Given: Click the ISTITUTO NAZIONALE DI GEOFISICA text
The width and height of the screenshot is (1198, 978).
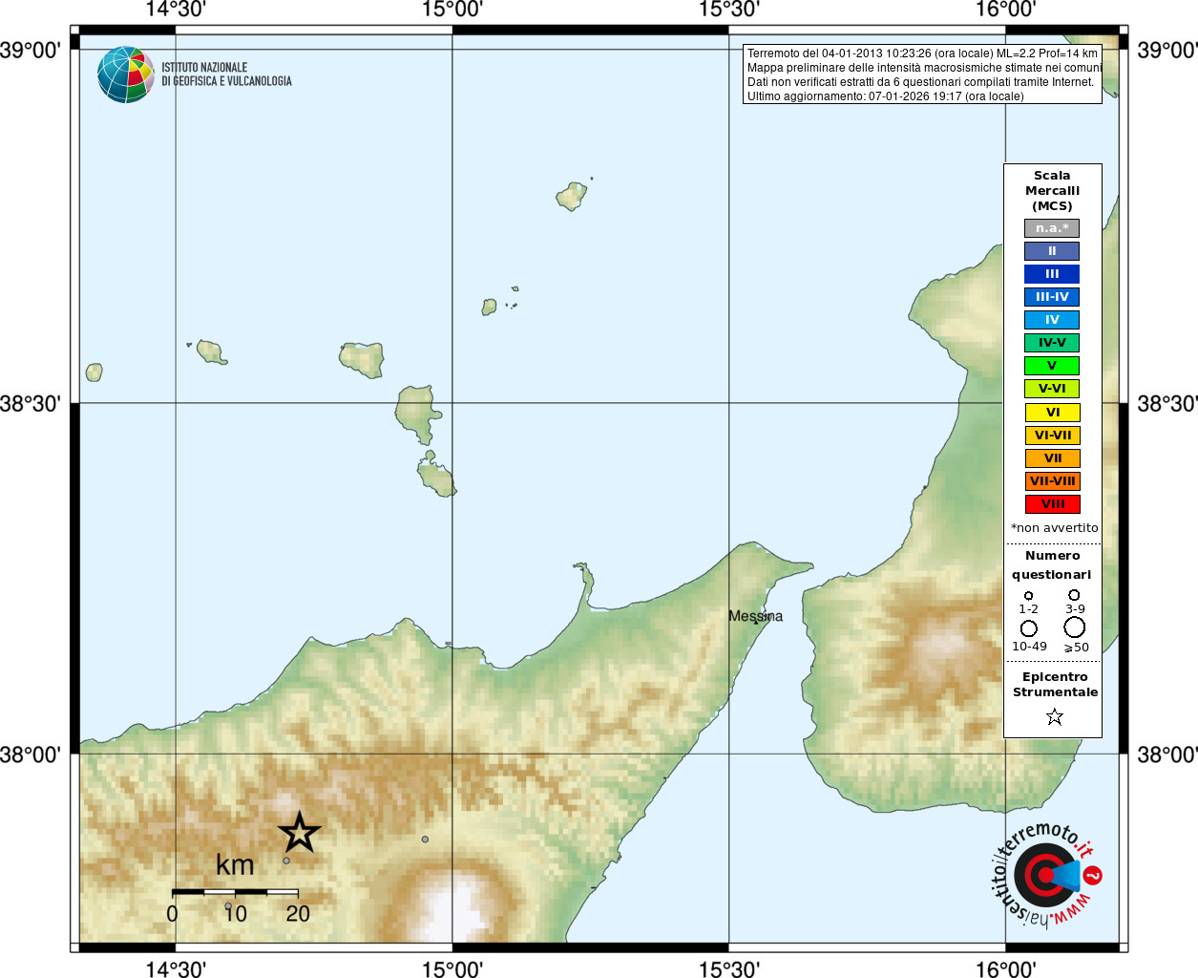Looking at the screenshot, I should [x=226, y=74].
